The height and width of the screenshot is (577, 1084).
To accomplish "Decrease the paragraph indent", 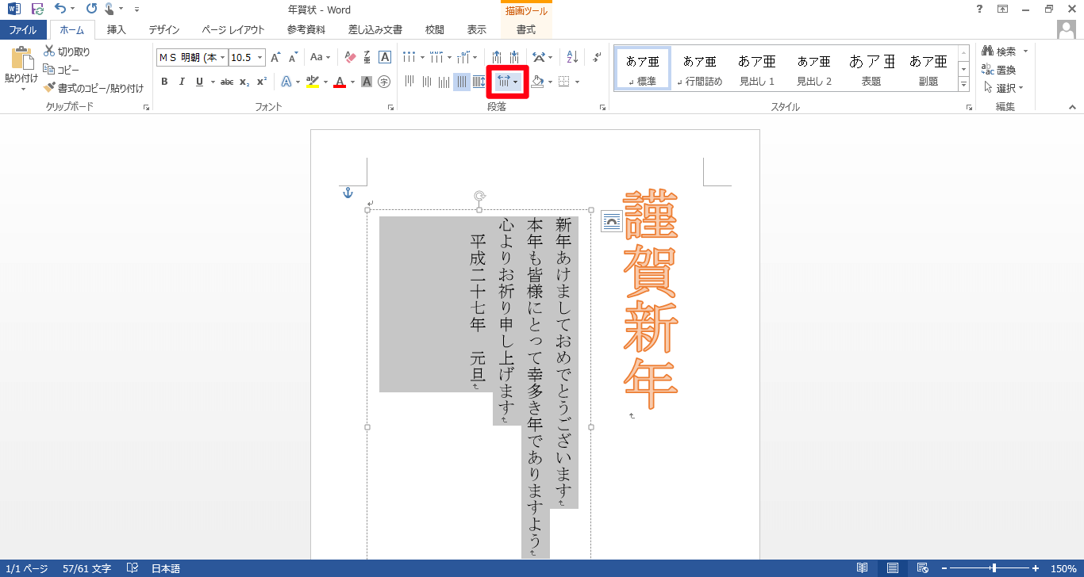I will pos(496,57).
